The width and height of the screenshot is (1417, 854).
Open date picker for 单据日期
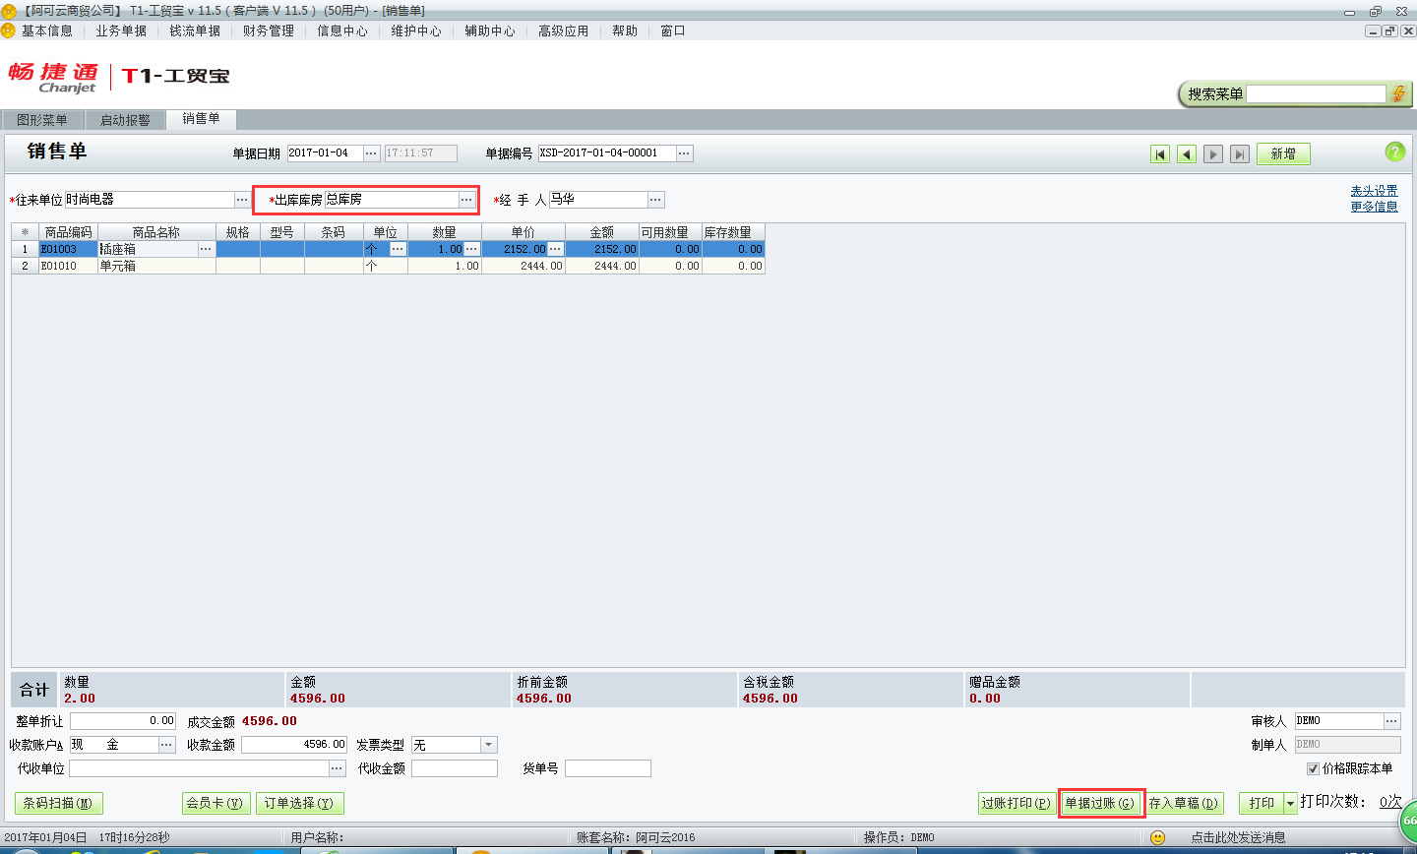pyautogui.click(x=371, y=153)
